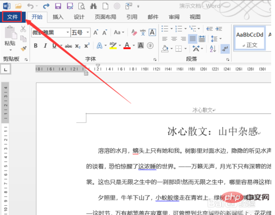Undo the last action
This screenshot has height=215, width=275.
click(30, 6)
